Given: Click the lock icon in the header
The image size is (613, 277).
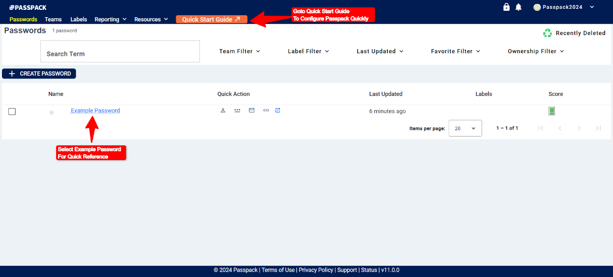Looking at the screenshot, I should 506,7.
